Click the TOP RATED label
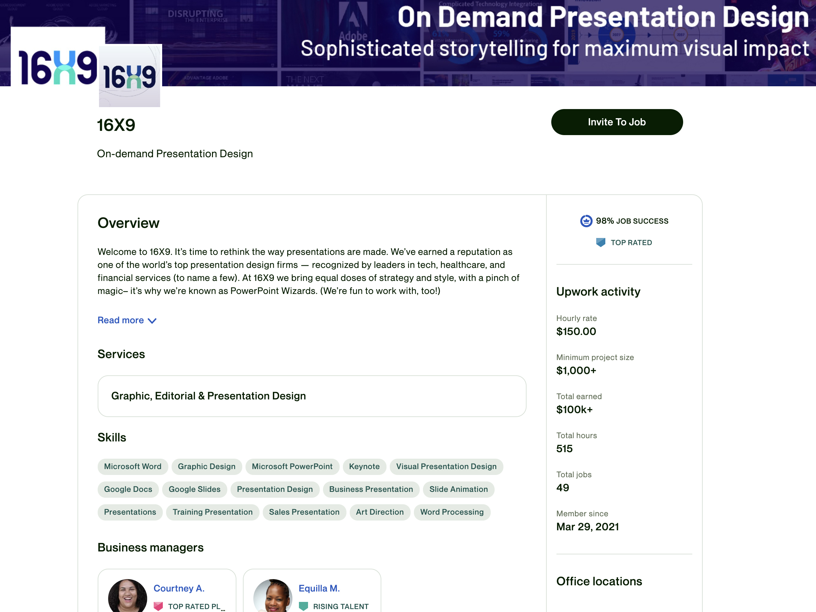816x612 pixels. pos(631,243)
